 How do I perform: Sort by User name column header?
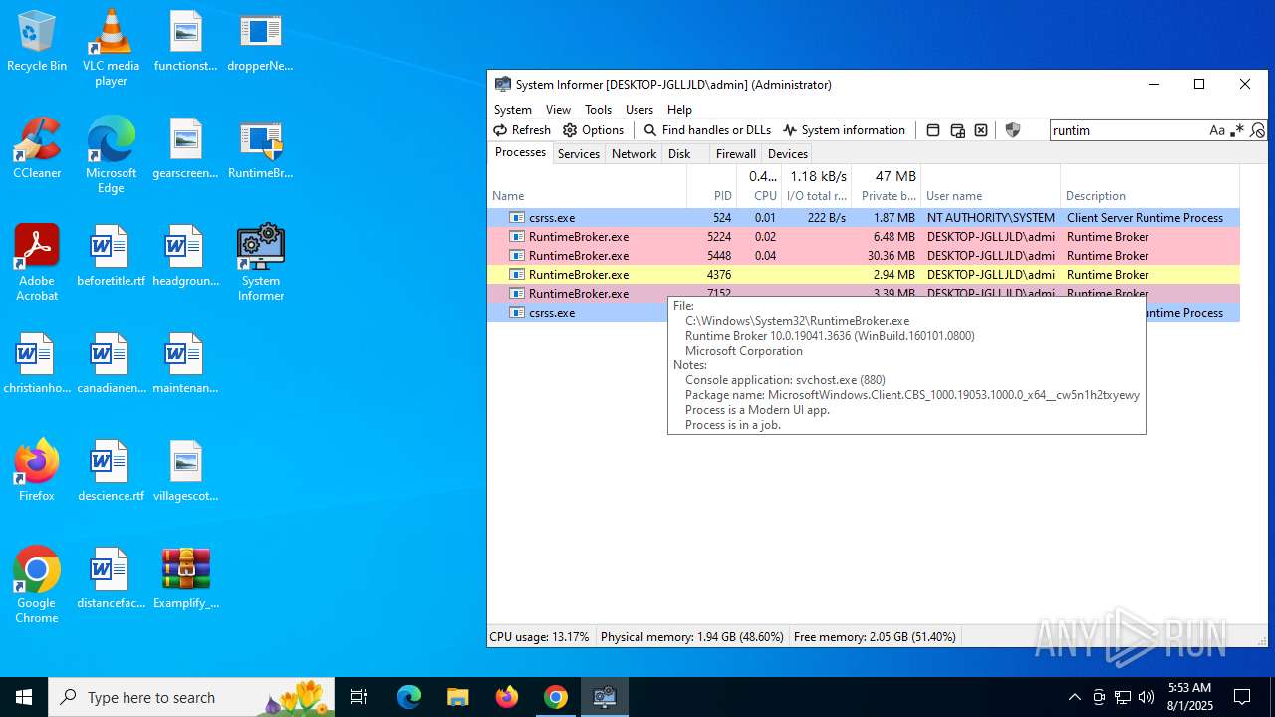[990, 186]
